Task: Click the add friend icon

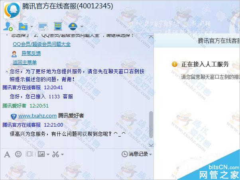Action: tap(8, 26)
